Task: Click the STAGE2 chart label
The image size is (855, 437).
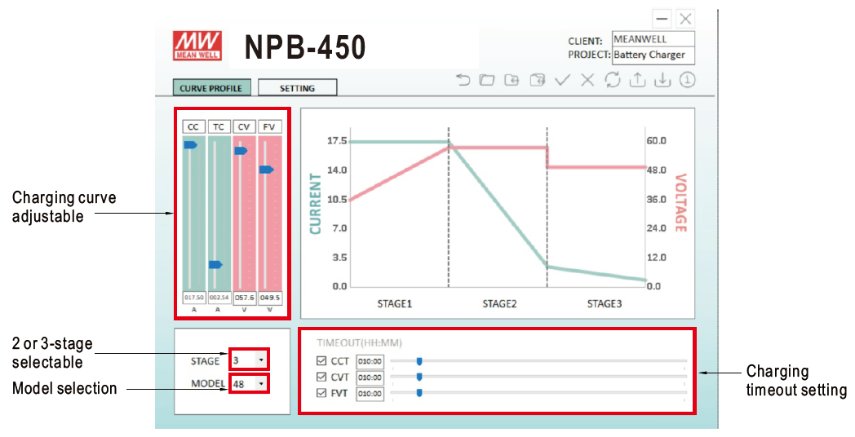Action: point(499,304)
